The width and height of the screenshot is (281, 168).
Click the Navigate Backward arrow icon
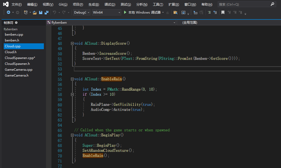9,12
